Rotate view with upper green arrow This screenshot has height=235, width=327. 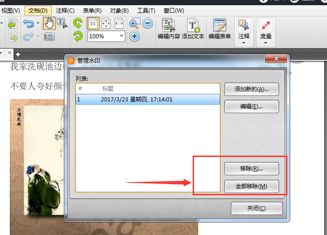(x=78, y=23)
